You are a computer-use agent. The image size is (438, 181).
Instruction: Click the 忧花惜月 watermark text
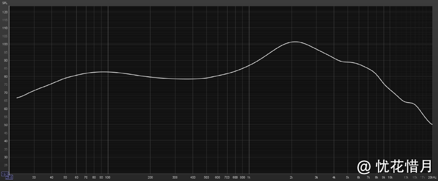[404, 166]
